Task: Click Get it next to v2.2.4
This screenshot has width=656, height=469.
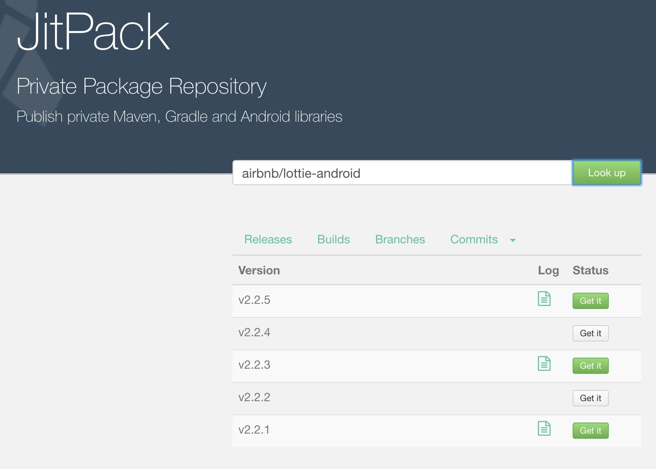Action: point(590,333)
